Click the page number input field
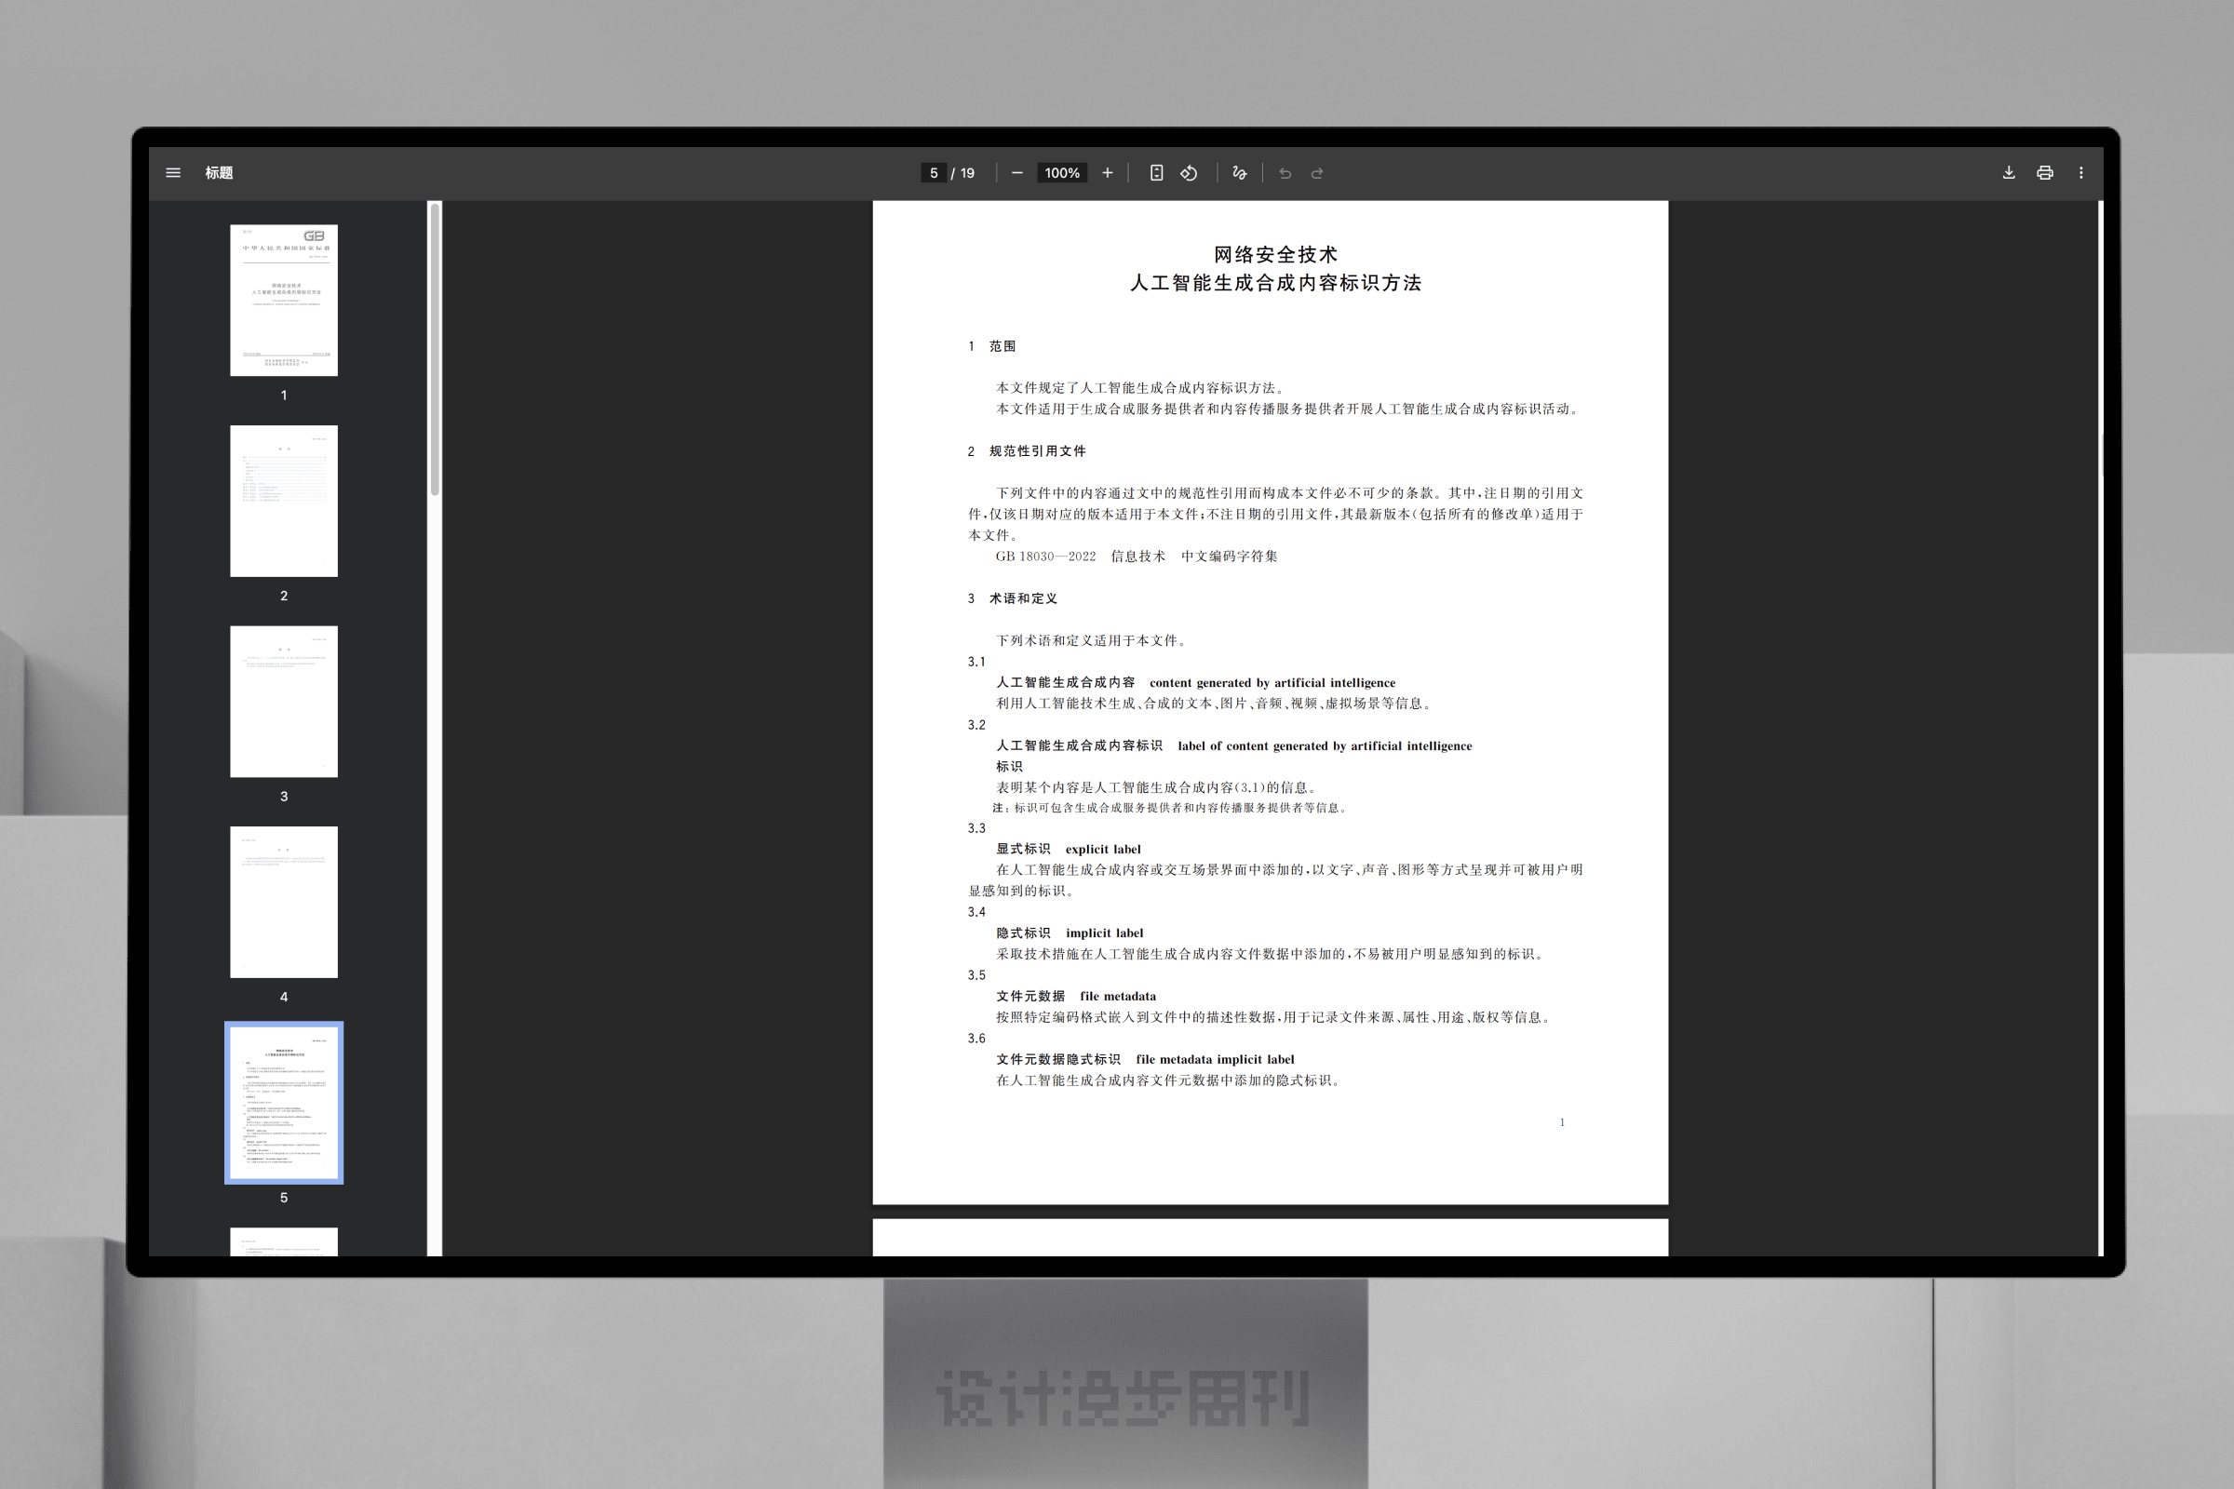 click(x=934, y=173)
